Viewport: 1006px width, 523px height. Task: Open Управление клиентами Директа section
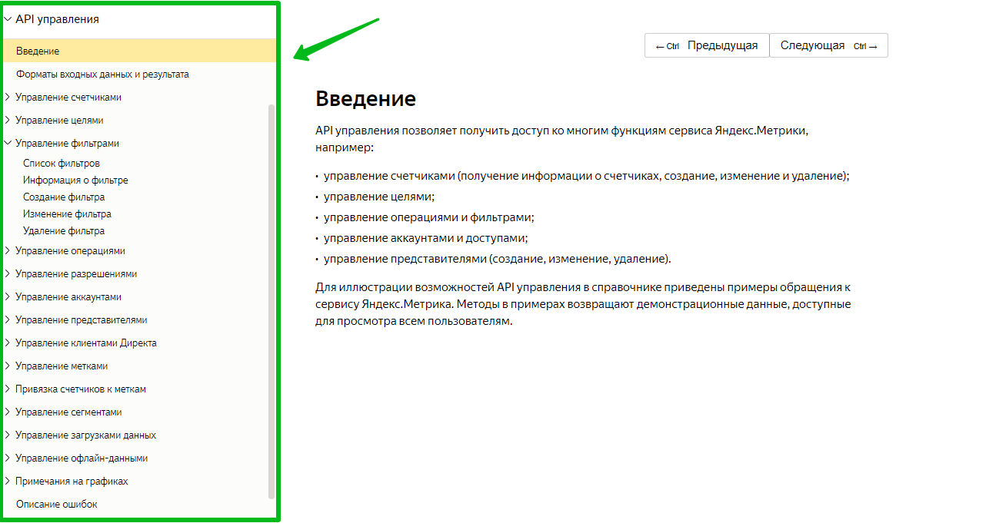tap(85, 343)
